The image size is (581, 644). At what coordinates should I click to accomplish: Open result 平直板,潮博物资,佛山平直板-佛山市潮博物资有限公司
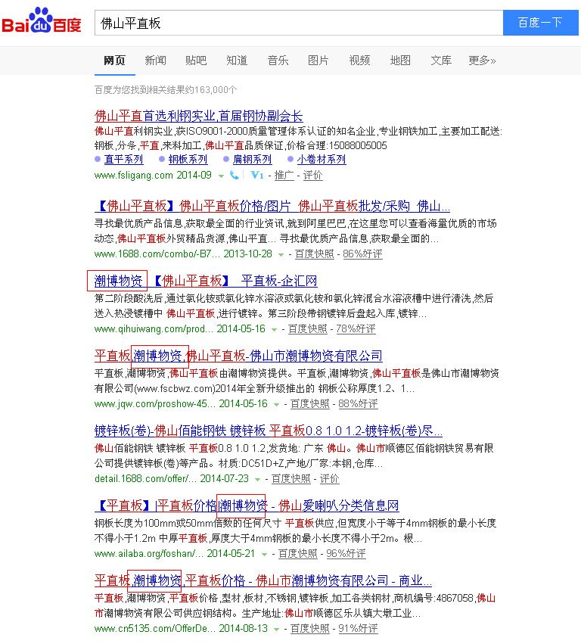[x=238, y=356]
